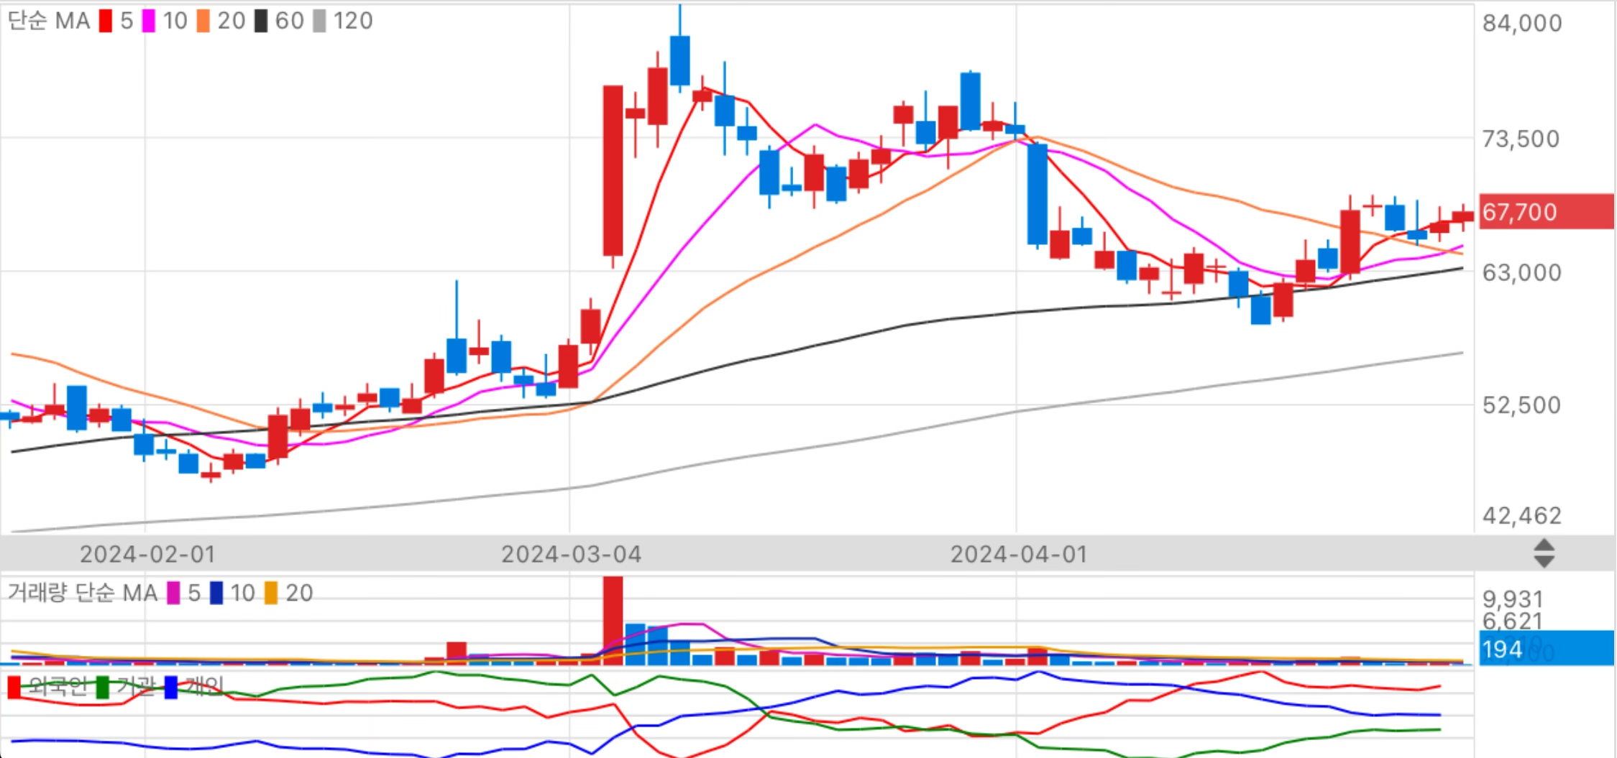1617x758 pixels.
Task: Click the 9,931 volume axis label
Action: (x=1513, y=598)
